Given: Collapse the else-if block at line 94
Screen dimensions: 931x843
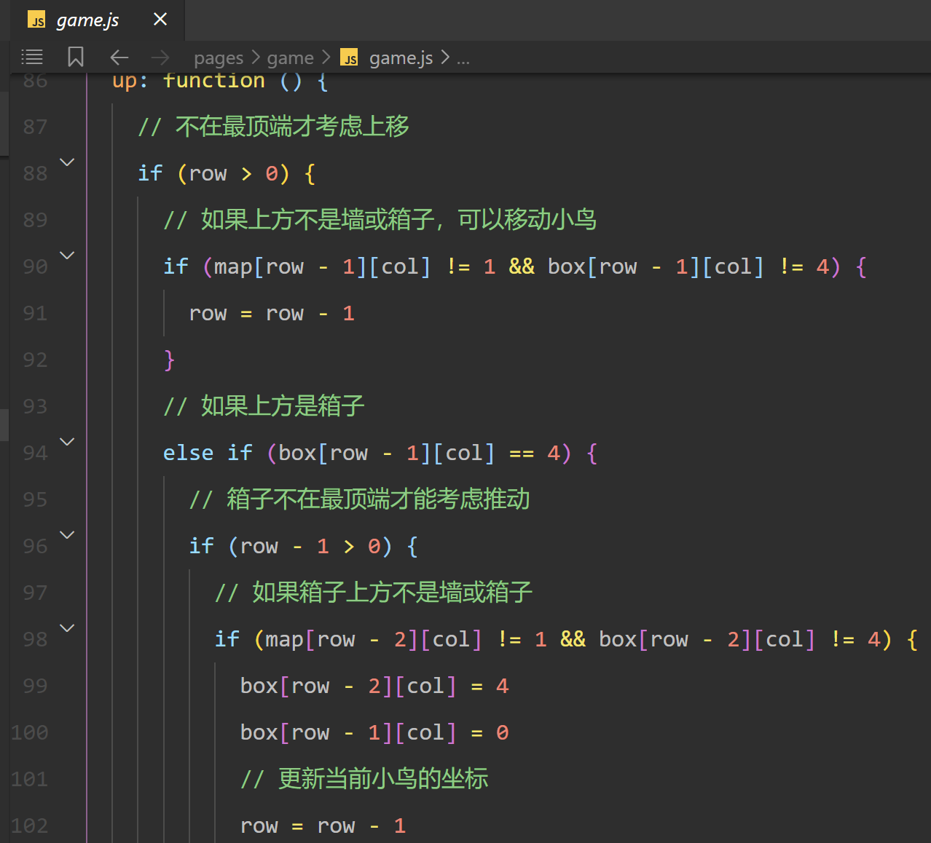Looking at the screenshot, I should [66, 441].
